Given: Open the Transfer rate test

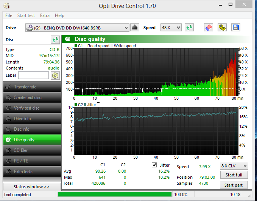Looking at the screenshot, I should click(32, 87).
